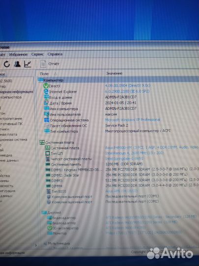Select the 1280 МБ (DDR SDRAM) value
Viewport: 199px width, 266px height.
point(124,164)
